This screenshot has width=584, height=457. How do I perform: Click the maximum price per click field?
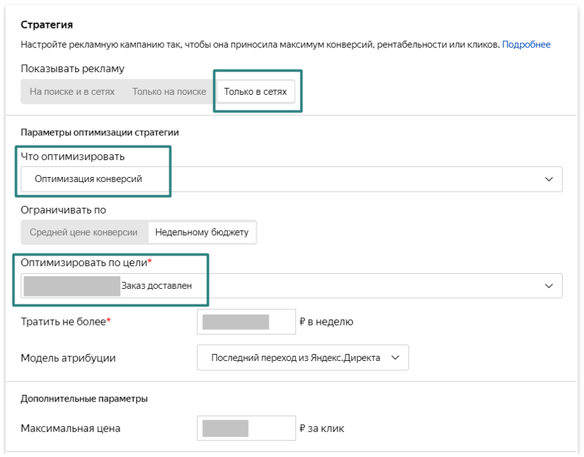click(246, 428)
